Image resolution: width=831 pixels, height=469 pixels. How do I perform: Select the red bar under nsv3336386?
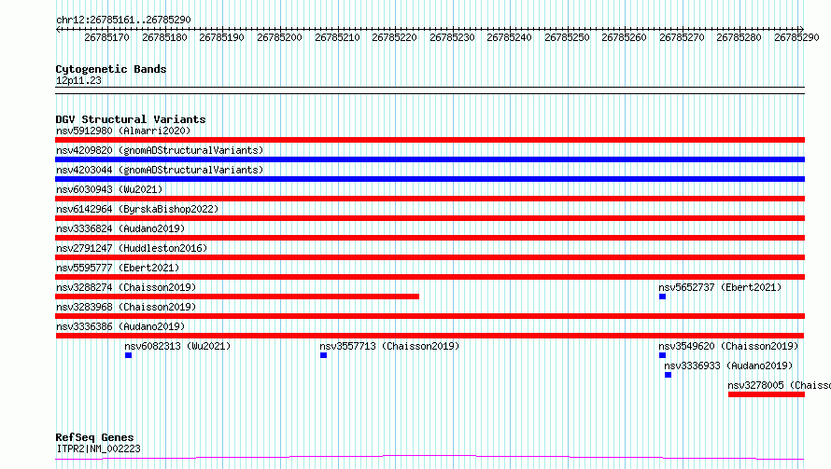[430, 336]
